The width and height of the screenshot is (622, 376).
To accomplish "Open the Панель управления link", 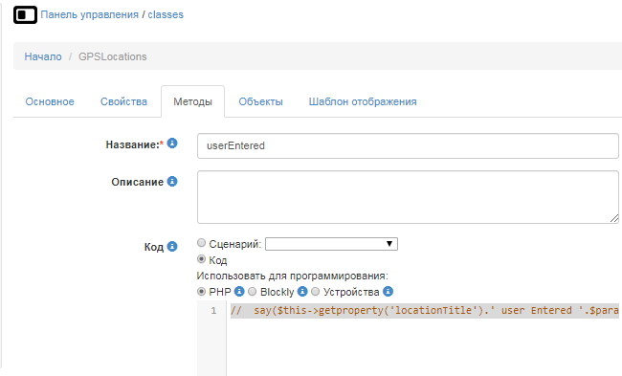I will (89, 14).
